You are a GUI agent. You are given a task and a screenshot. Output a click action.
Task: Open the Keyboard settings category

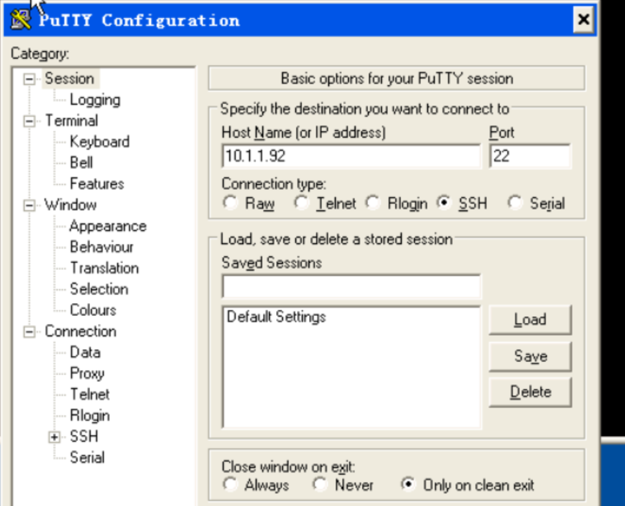pos(99,142)
